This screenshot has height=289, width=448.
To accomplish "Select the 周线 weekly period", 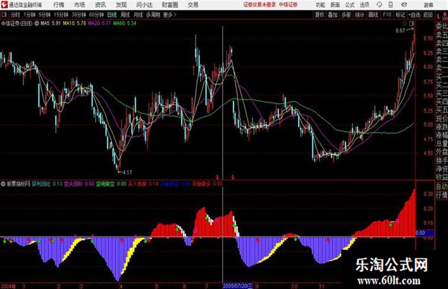I will point(125,15).
